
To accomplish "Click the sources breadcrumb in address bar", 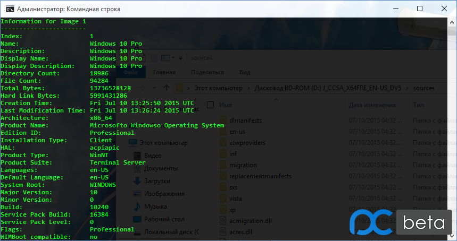I will tap(424, 88).
